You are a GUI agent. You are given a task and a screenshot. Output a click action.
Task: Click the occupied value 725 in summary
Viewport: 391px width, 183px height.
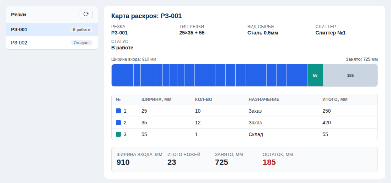[x=221, y=162]
